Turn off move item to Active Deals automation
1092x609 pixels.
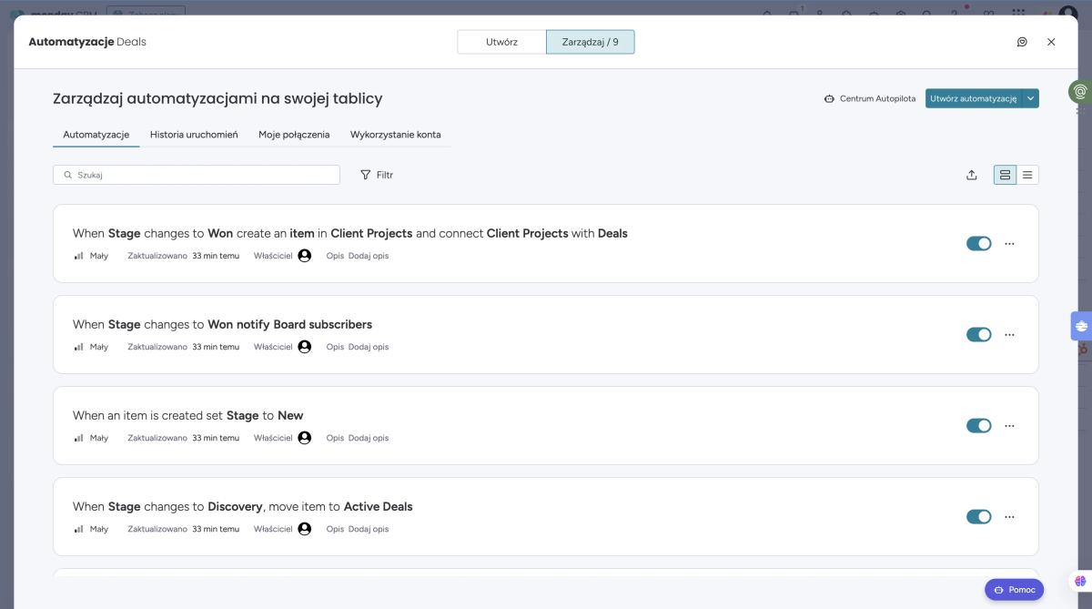tap(979, 516)
